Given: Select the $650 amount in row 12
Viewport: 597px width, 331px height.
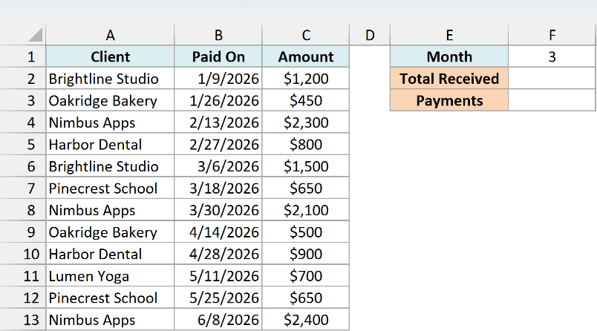Looking at the screenshot, I should [x=306, y=298].
